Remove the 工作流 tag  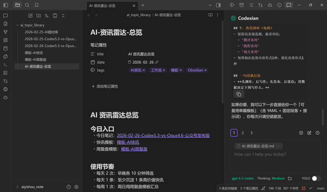(164, 70)
